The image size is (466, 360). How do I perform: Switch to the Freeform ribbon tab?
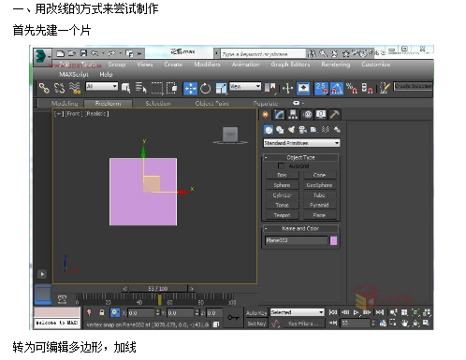109,103
